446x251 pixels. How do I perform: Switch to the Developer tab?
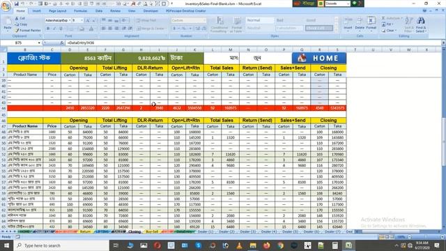pyautogui.click(x=151, y=11)
